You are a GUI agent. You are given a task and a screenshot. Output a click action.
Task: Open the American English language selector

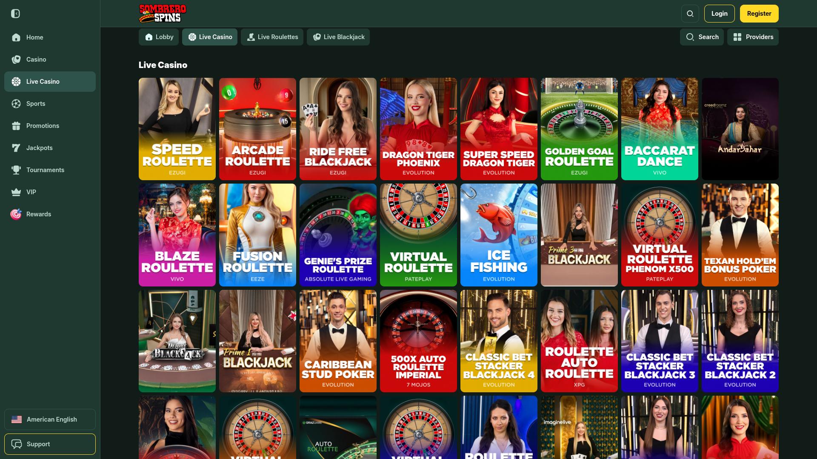click(50, 419)
